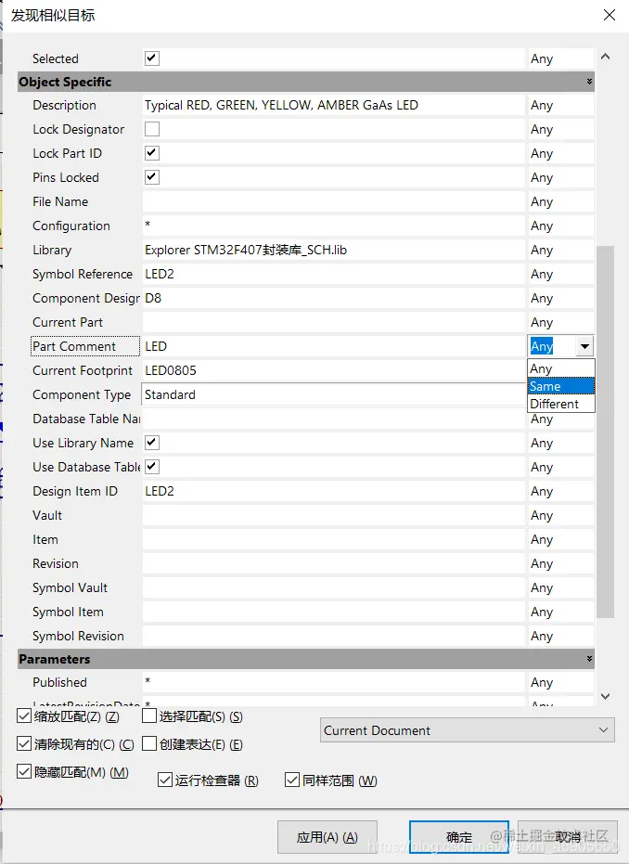Select Any match for Pins Locked row

click(560, 177)
